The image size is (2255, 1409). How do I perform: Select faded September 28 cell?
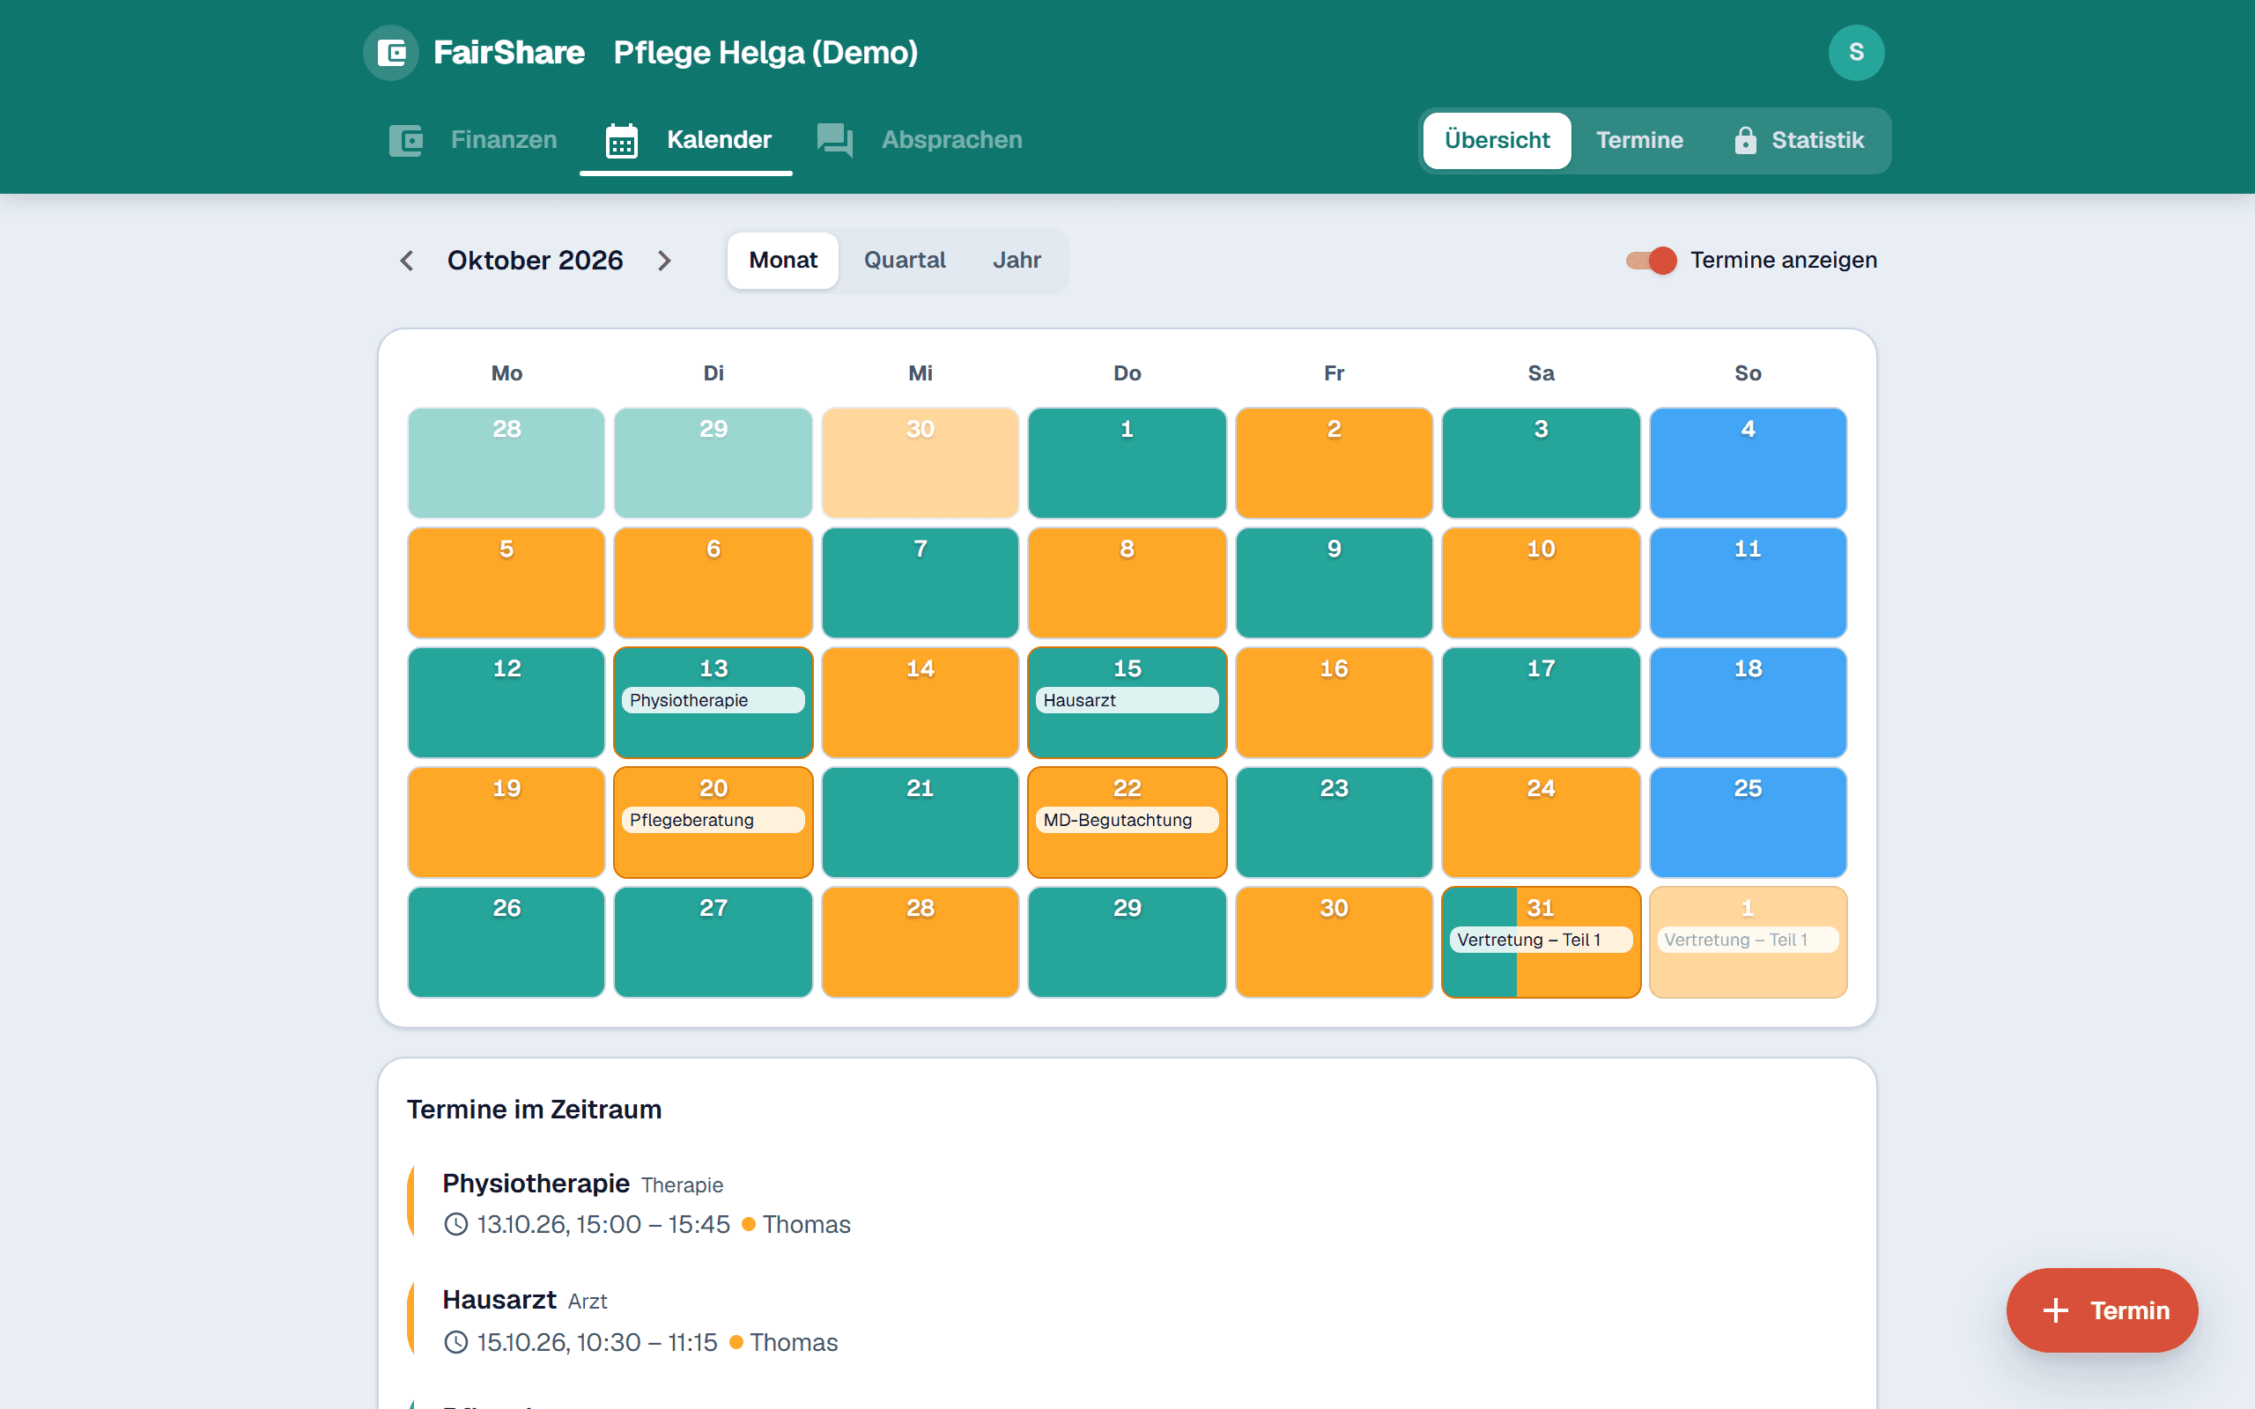point(506,463)
